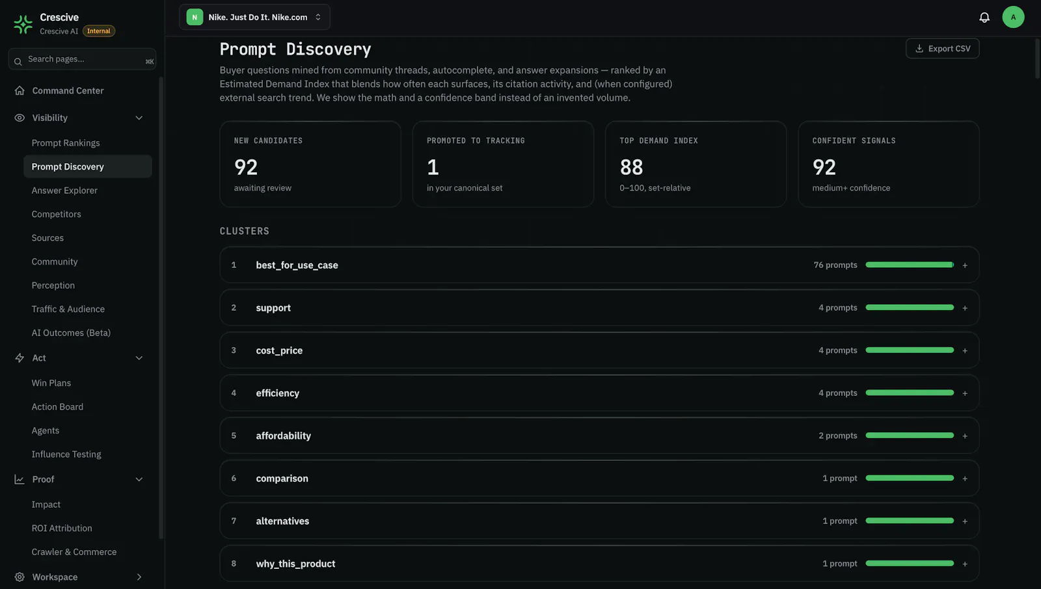Screen dimensions: 1041x589
Task: Expand the best_for_use_case cluster plus icon
Action: tap(965, 265)
